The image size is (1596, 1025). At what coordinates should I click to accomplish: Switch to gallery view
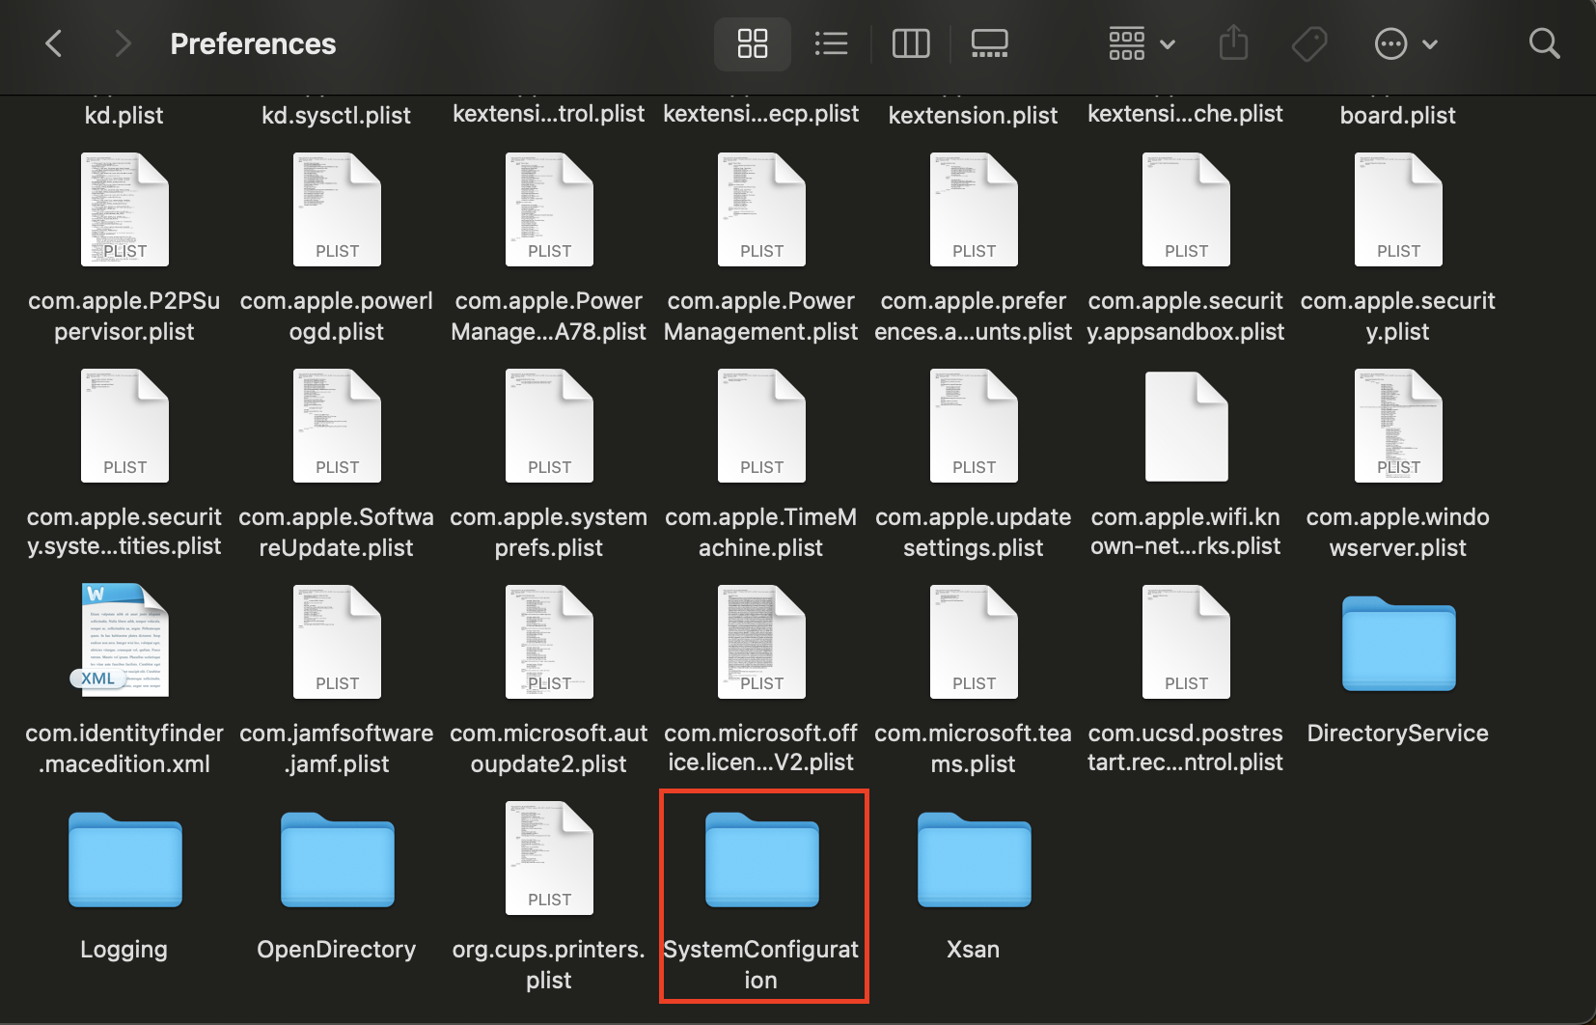click(989, 43)
